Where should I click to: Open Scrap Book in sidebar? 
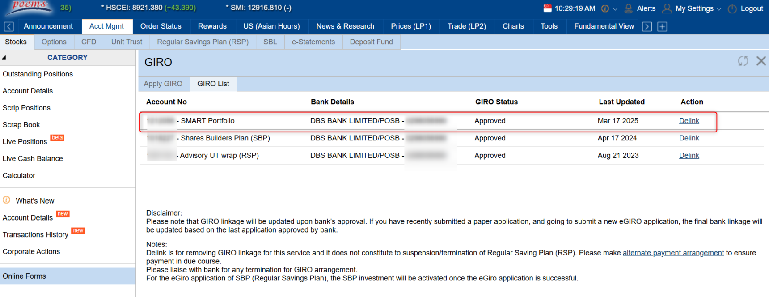click(x=21, y=125)
